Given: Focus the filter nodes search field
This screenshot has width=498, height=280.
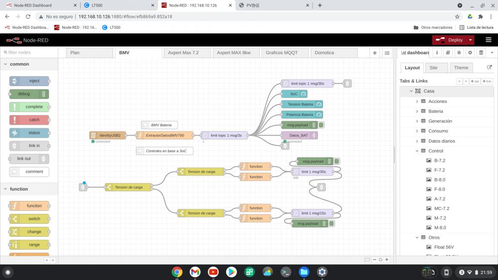Looking at the screenshot, I should click(x=29, y=52).
